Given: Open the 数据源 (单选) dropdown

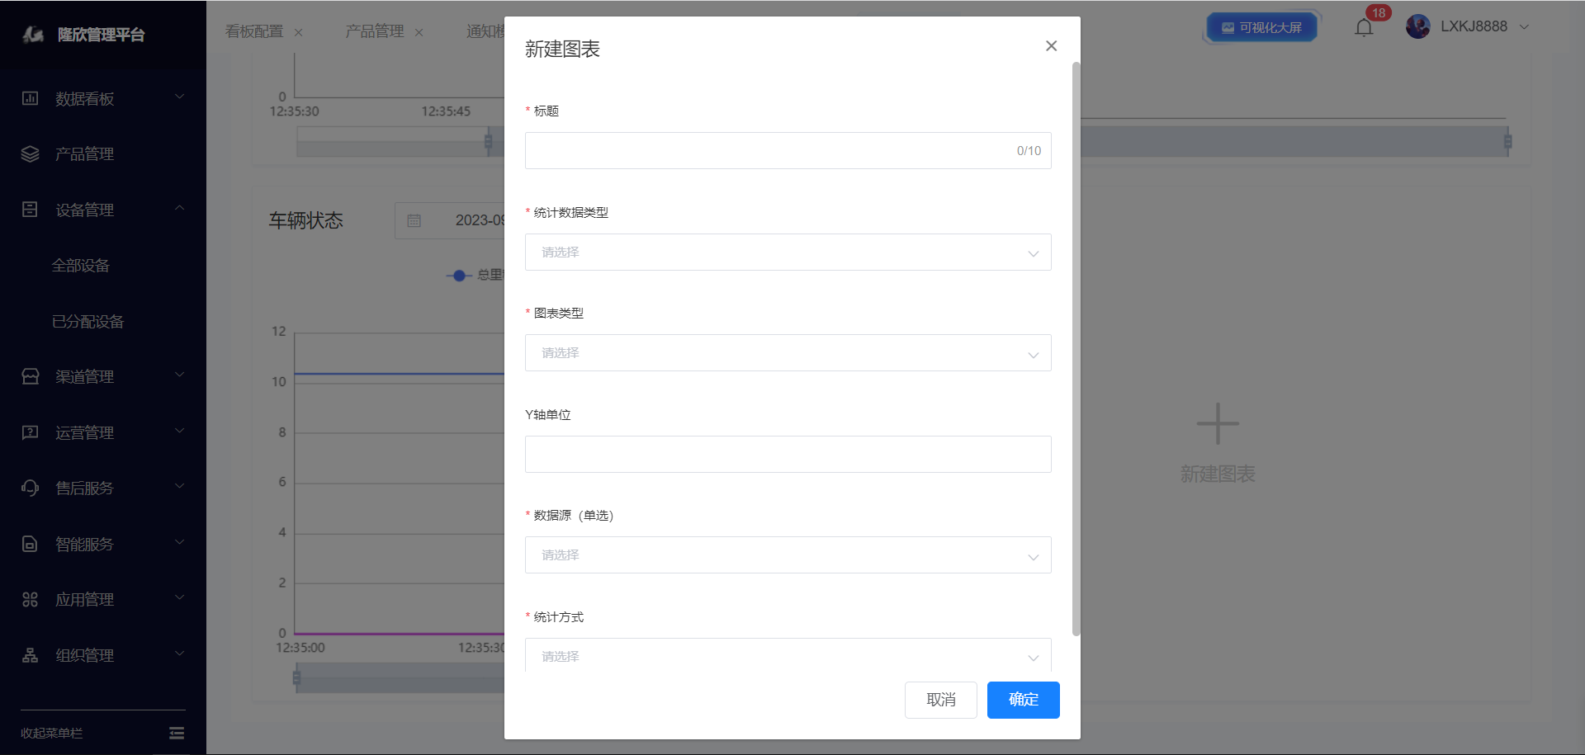Looking at the screenshot, I should click(x=788, y=555).
